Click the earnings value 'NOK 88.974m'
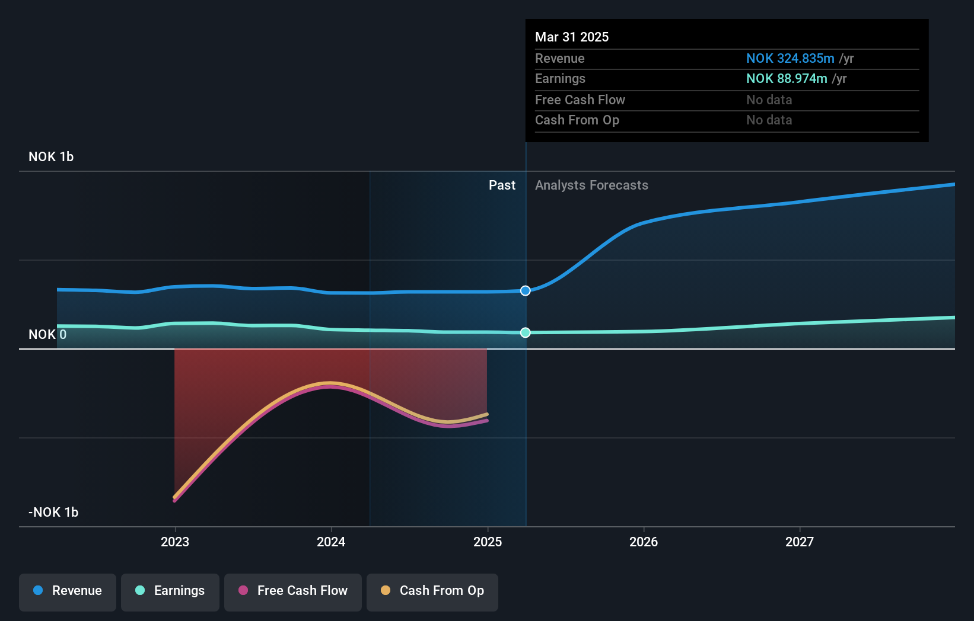 pyautogui.click(x=787, y=78)
